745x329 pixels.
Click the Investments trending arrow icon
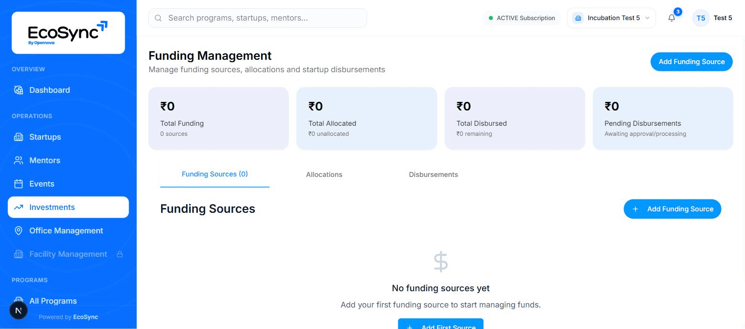point(19,207)
